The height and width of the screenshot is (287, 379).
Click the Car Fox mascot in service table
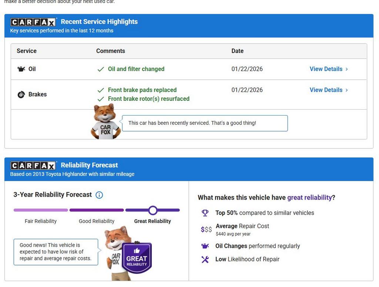tap(105, 122)
